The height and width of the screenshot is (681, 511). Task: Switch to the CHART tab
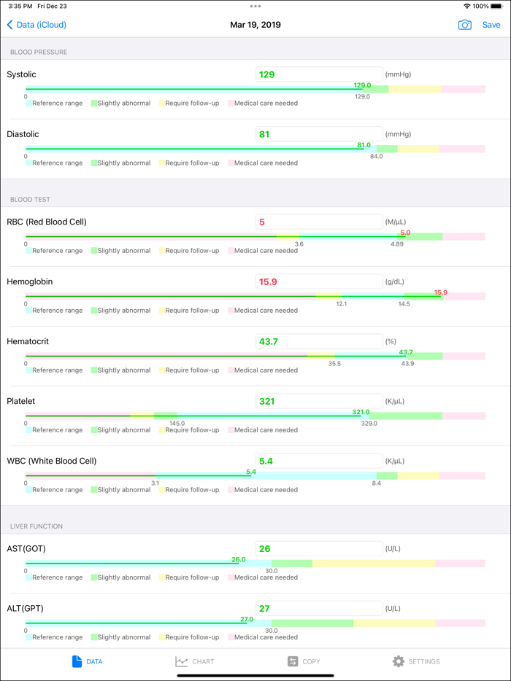196,661
